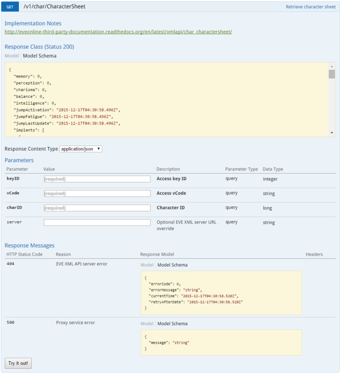The image size is (342, 375).
Task: Select the Model Schema tab for 500 response
Action: [x=172, y=324]
